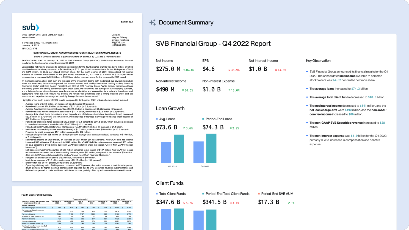Click the Non-Interest Expense metric label
Image resolution: width=409 pixels, height=230 pixels.
pos(219,81)
